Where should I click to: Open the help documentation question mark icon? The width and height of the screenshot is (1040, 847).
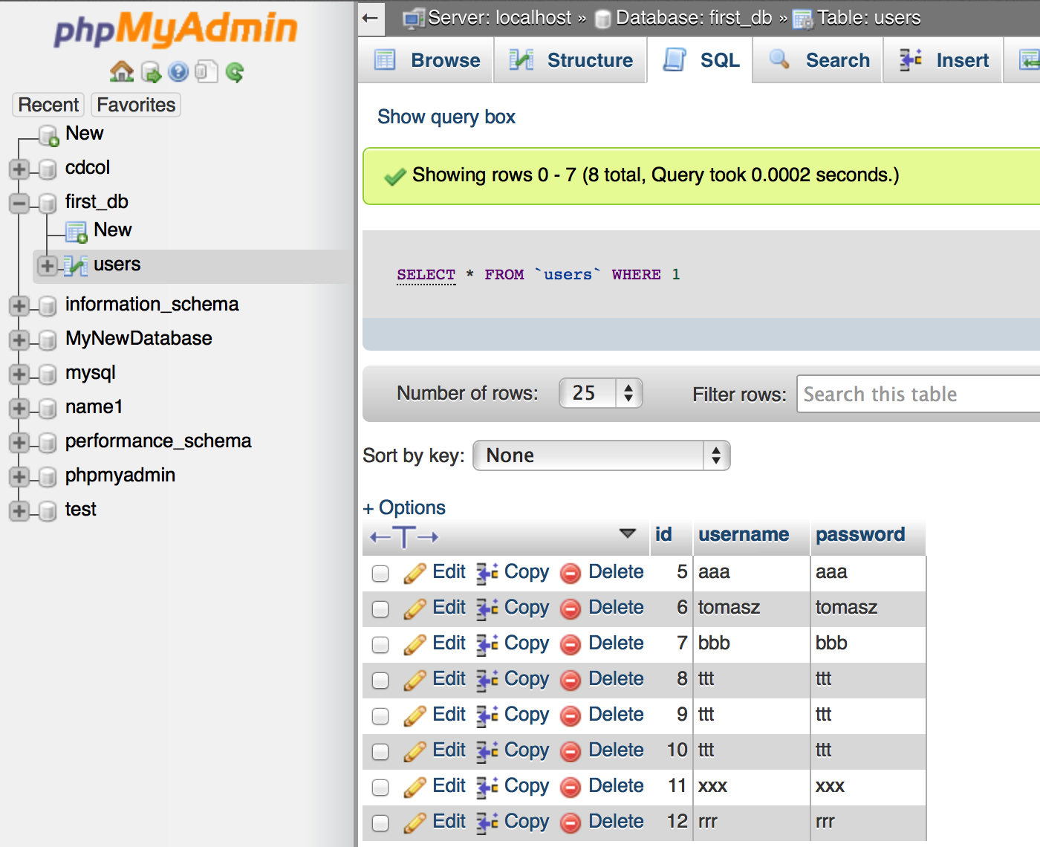pyautogui.click(x=178, y=72)
